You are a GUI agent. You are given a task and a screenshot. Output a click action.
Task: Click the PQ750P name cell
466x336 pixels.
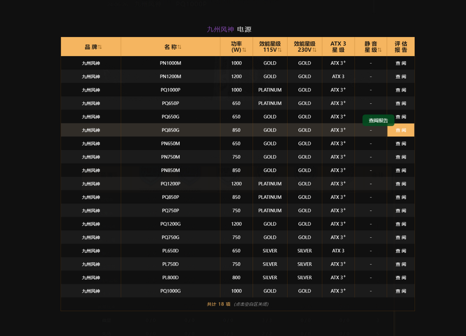click(x=170, y=210)
